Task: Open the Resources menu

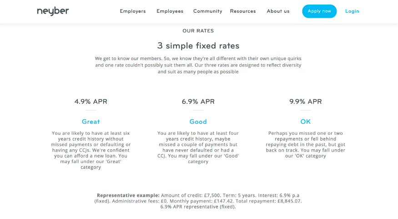Action: pos(243,11)
